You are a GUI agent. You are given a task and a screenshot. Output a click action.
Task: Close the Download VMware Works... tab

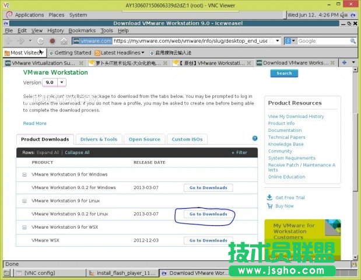tap(332, 62)
